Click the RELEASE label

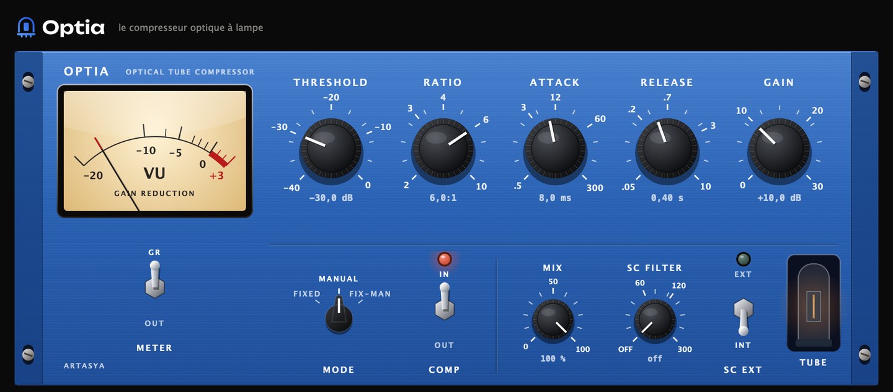[x=667, y=82]
